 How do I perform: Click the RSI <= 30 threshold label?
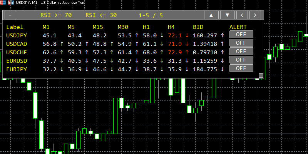101,15
